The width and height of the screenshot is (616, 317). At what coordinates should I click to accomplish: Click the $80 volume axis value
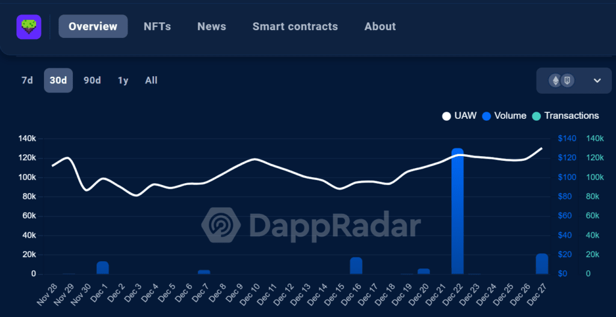click(x=565, y=196)
